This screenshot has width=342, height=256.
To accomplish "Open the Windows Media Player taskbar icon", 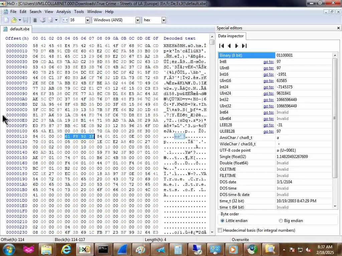I will point(233,249).
